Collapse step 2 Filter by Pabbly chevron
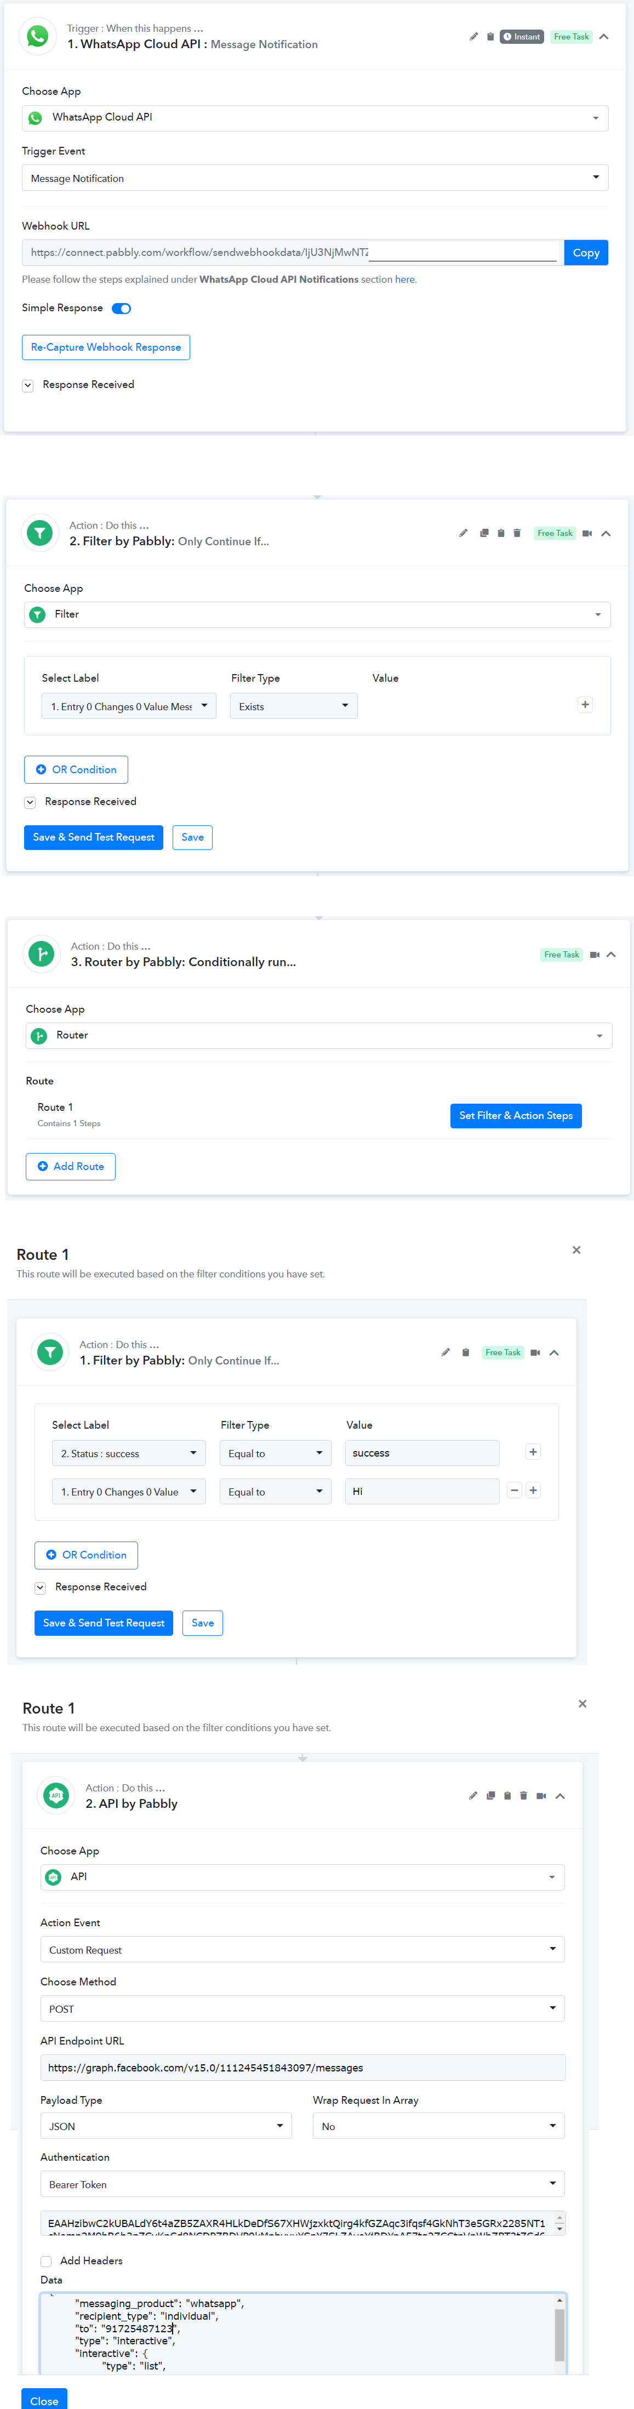This screenshot has width=634, height=2409. [606, 533]
